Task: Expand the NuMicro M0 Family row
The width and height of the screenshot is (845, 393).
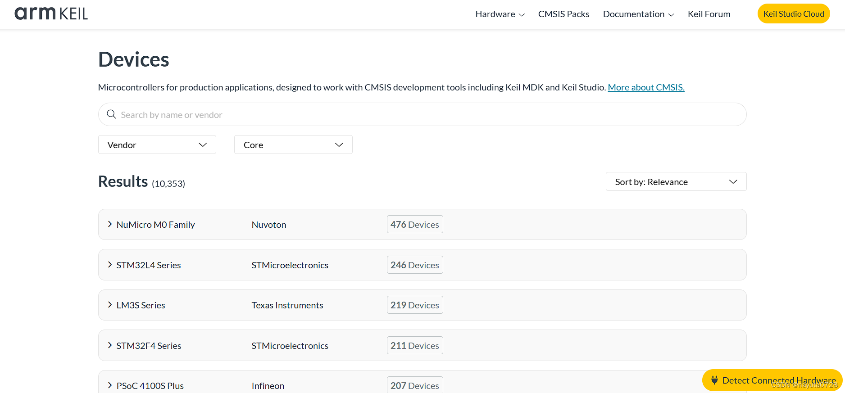Action: coord(422,224)
